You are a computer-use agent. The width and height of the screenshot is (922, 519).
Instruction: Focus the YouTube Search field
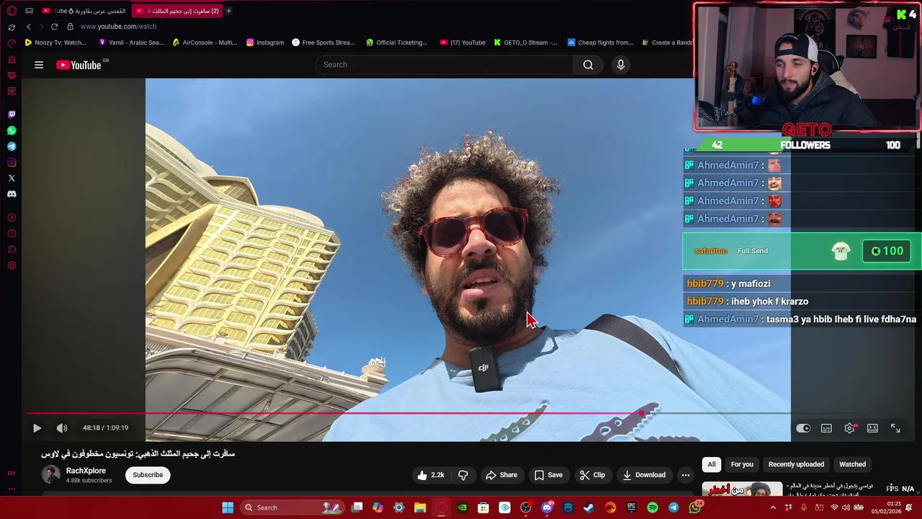coord(445,65)
